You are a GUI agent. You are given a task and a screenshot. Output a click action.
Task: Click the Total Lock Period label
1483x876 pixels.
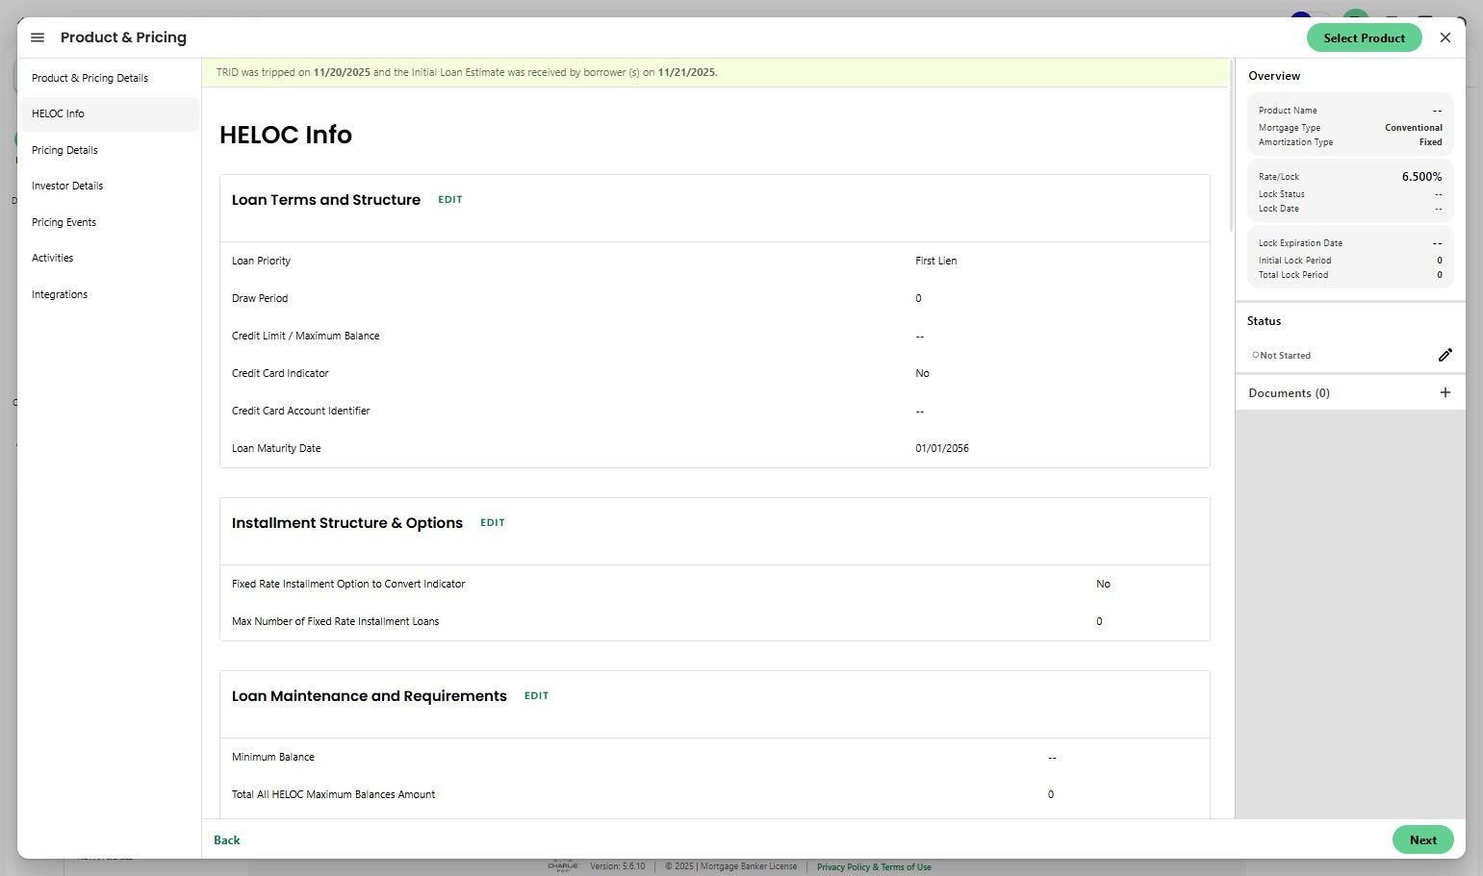point(1292,275)
